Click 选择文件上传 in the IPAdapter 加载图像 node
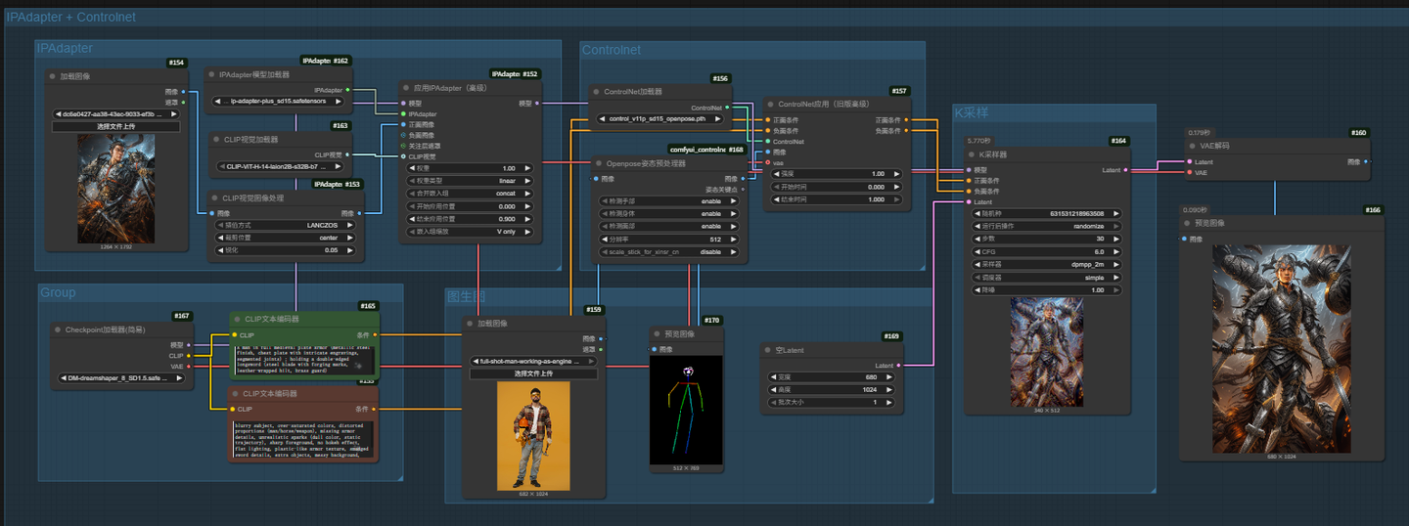1409x526 pixels. click(x=115, y=126)
